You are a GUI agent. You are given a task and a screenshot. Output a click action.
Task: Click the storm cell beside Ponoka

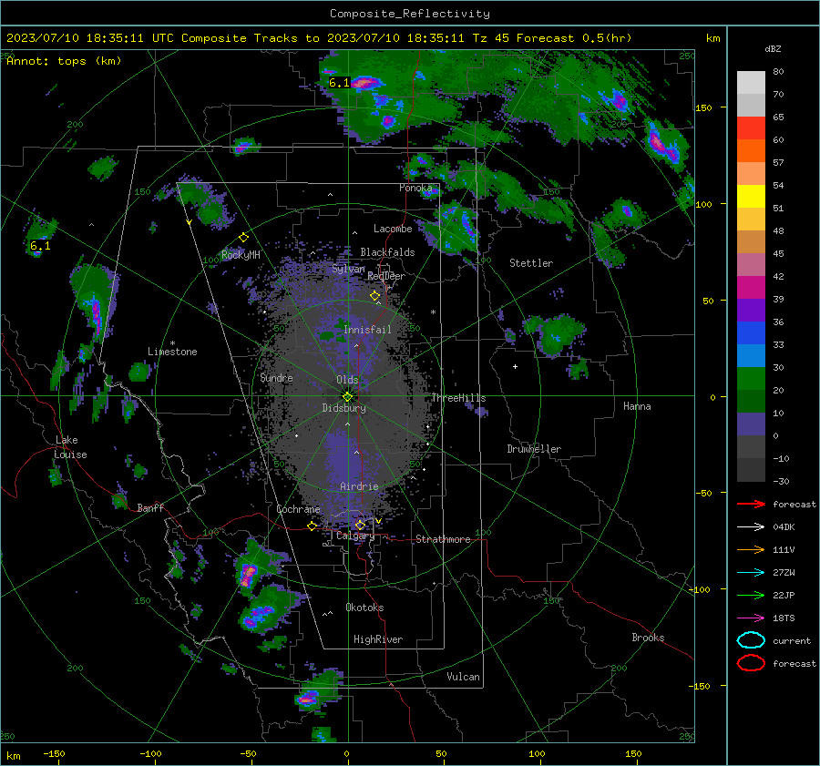coord(430,192)
